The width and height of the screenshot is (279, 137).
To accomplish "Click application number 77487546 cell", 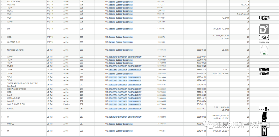I will pyautogui.click(x=161, y=50).
